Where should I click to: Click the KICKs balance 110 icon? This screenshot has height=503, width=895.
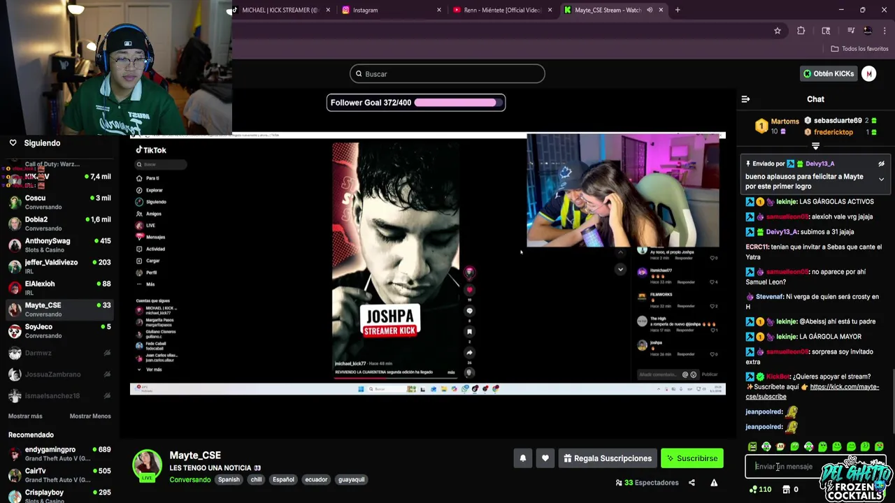752,490
